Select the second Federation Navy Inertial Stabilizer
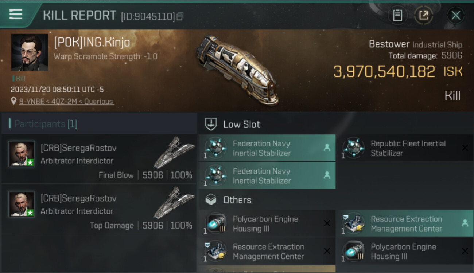474x273 pixels. click(x=267, y=175)
